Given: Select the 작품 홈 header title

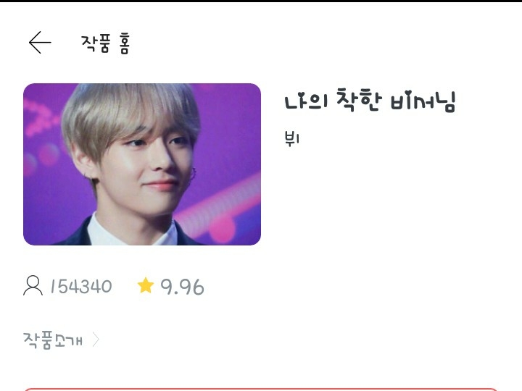Looking at the screenshot, I should 105,43.
